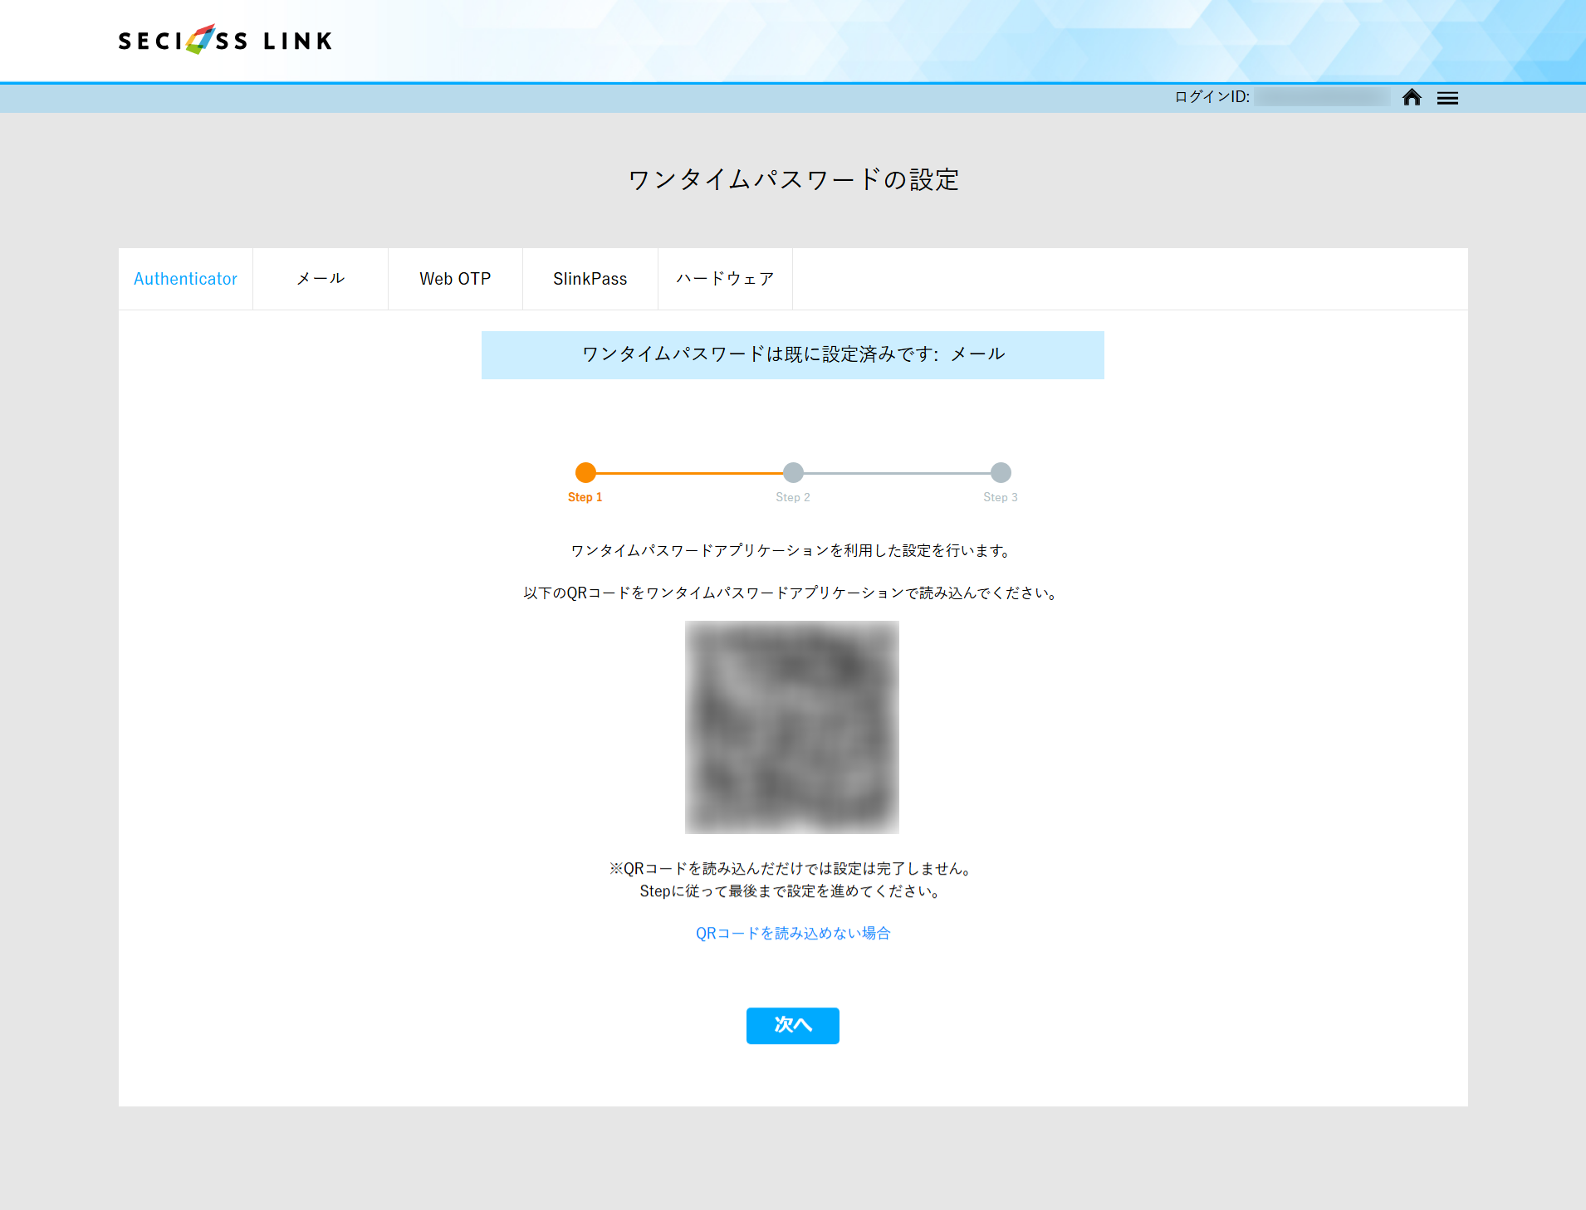This screenshot has width=1586, height=1210.
Task: Click the 'Step 3' label text
Action: click(x=1000, y=497)
